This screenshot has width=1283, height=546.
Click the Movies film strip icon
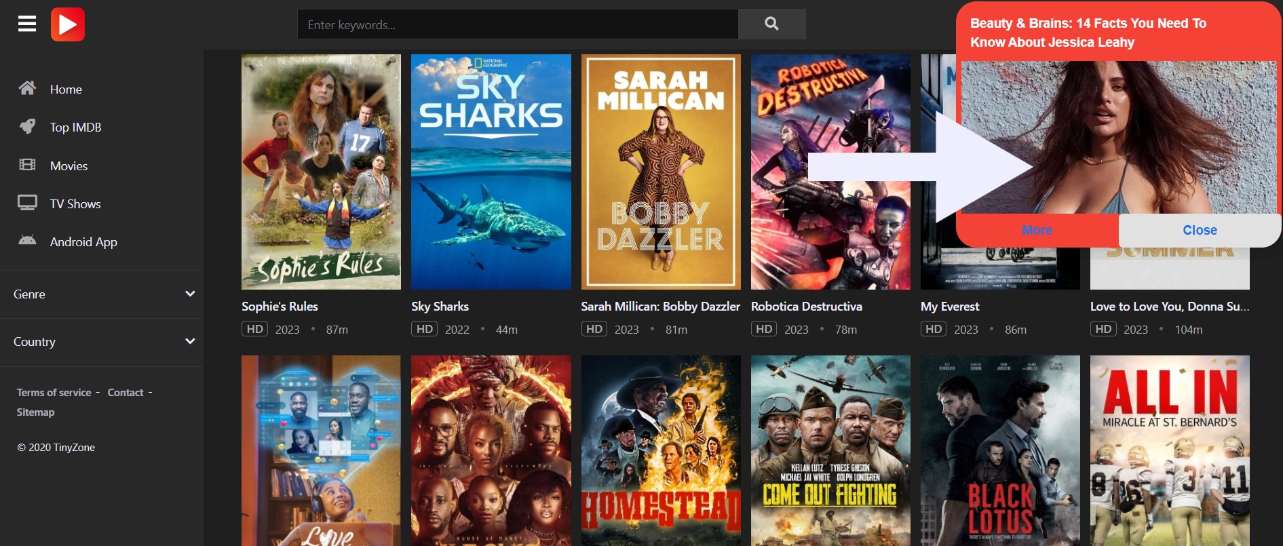click(27, 165)
